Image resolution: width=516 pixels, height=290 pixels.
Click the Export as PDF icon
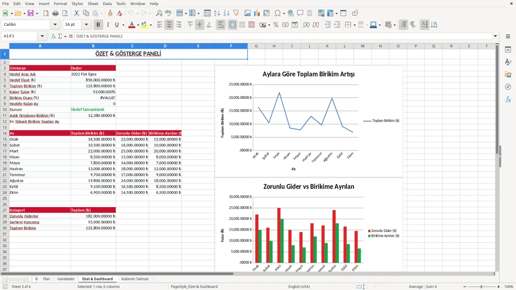point(46,13)
